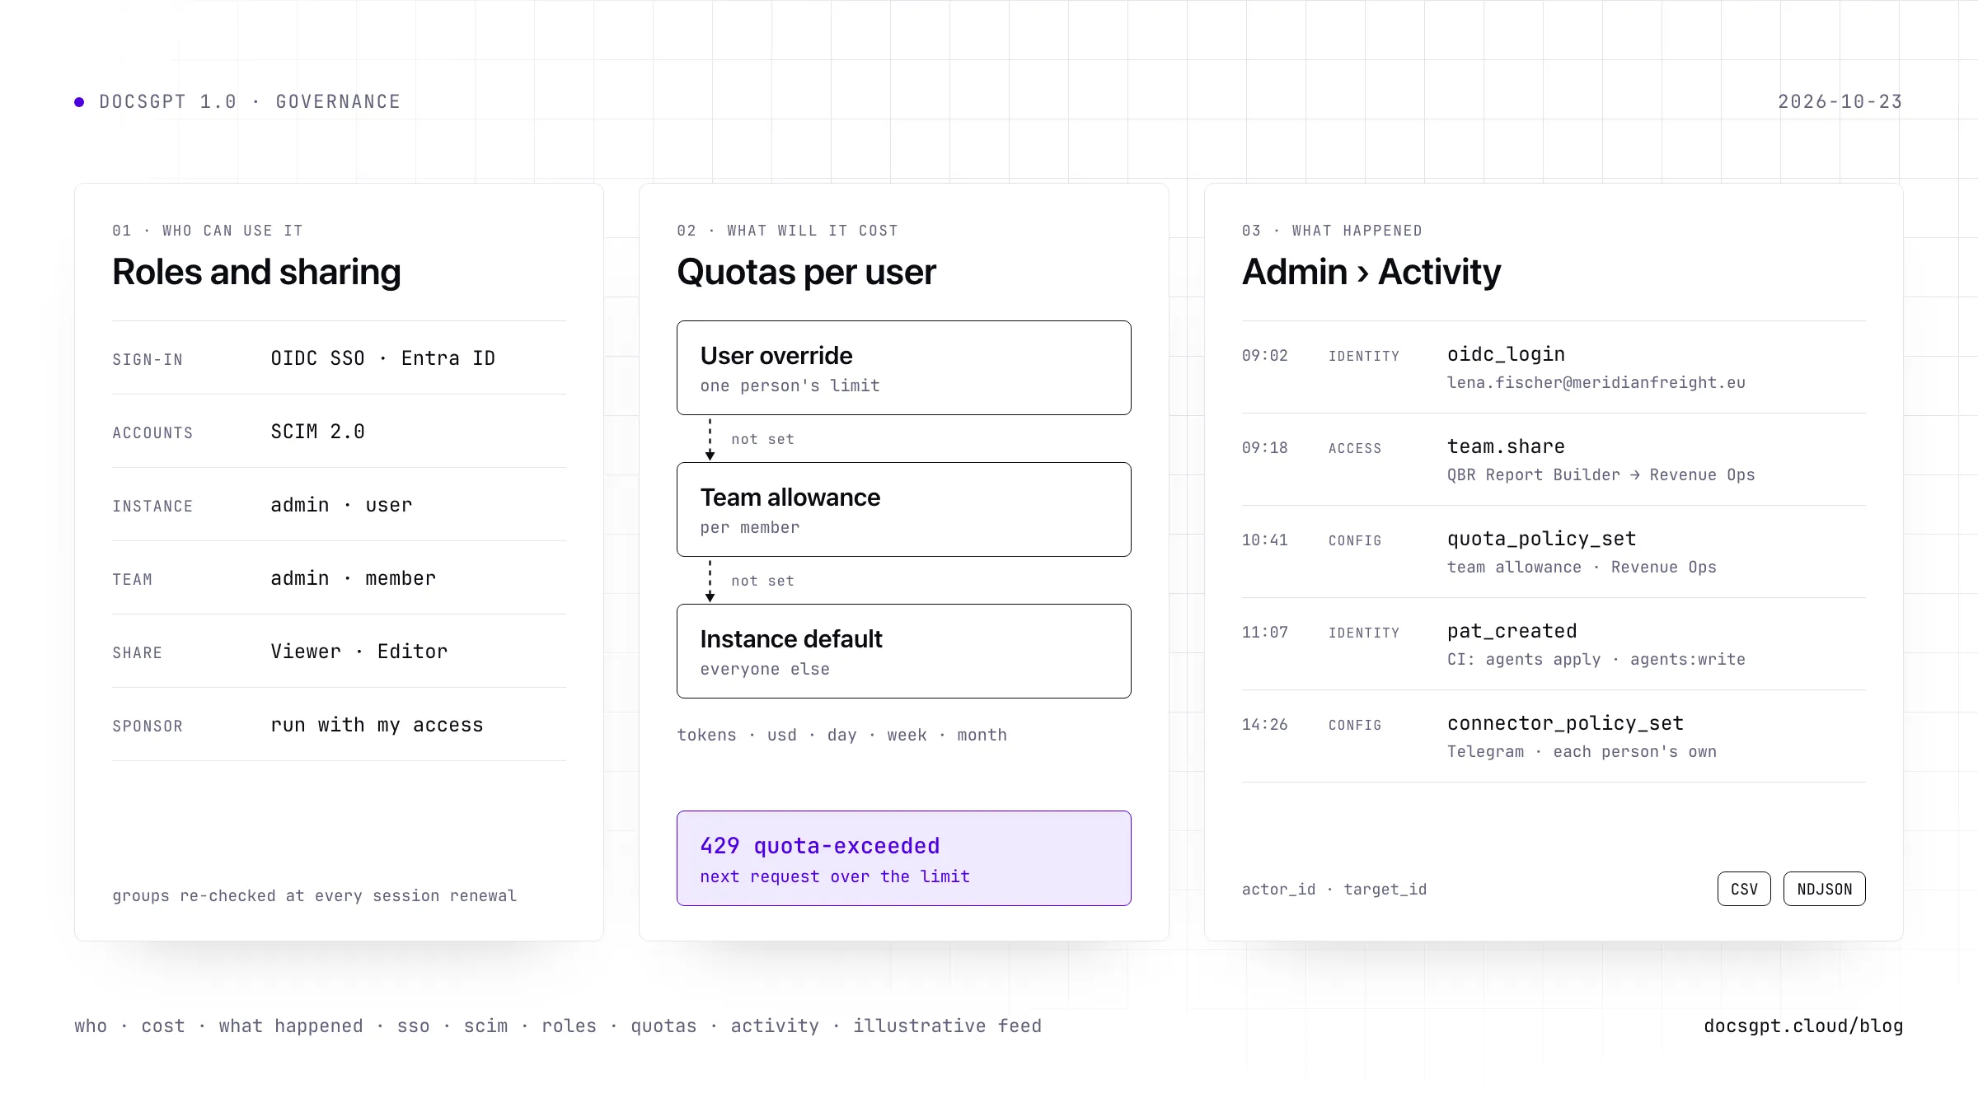Screen dimensions: 1978x1112
Task: Click the 429 quota-exceeded banner
Action: click(904, 858)
